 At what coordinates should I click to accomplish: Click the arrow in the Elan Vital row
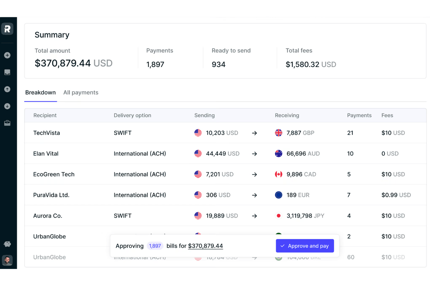pos(255,154)
